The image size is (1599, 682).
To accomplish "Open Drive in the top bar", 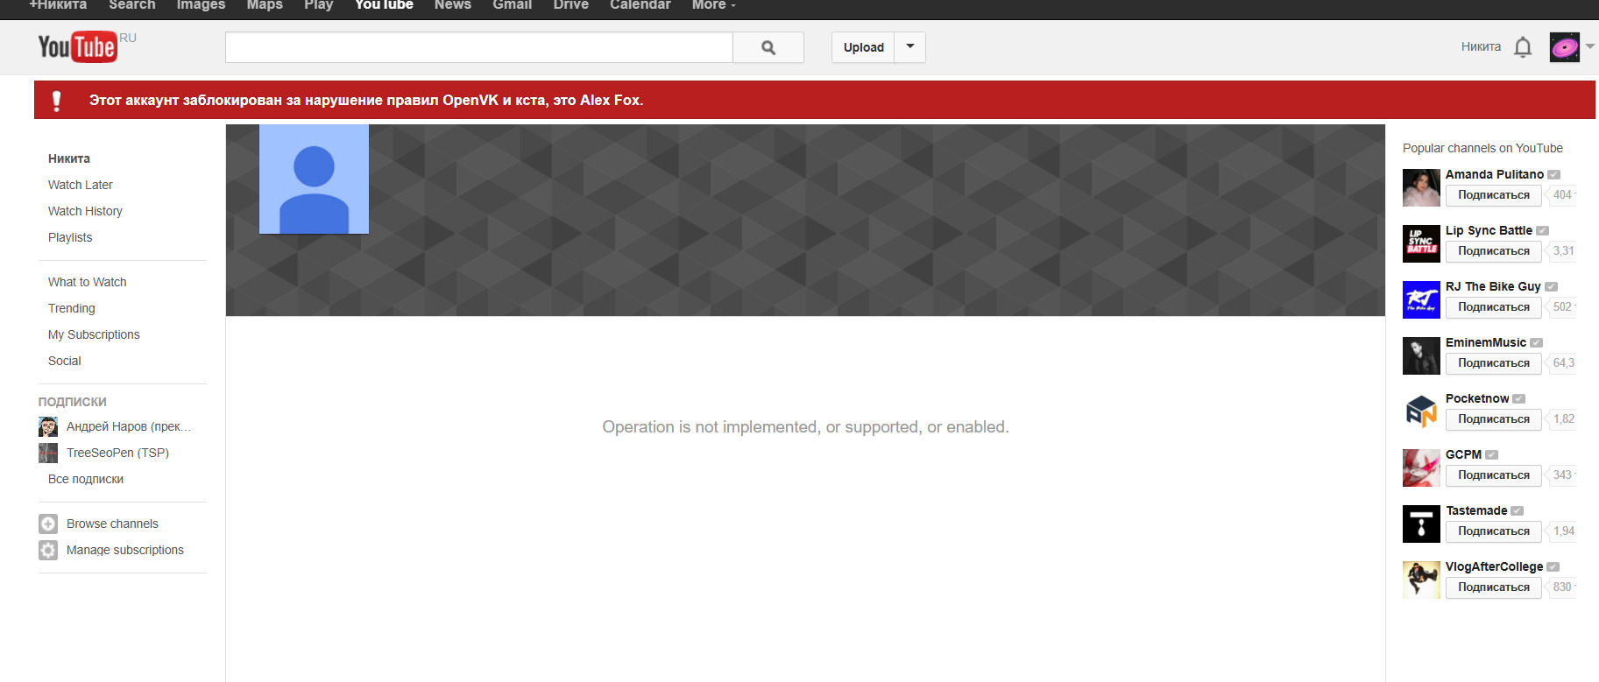I will (x=571, y=5).
